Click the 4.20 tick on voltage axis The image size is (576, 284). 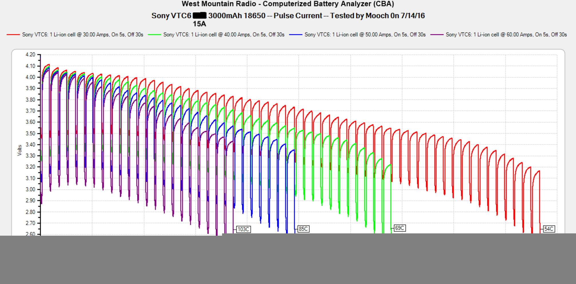pyautogui.click(x=30, y=55)
